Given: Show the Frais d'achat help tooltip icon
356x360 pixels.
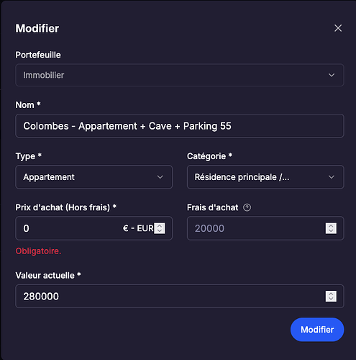Looking at the screenshot, I should point(247,207).
